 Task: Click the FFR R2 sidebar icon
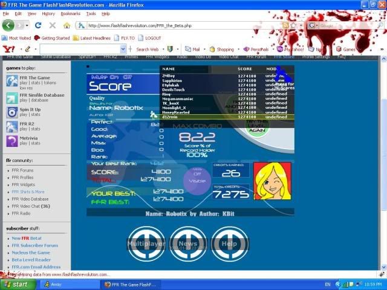pyautogui.click(x=11, y=126)
